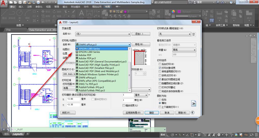Click AutoCAD application logo button
Image resolution: width=259 pixels, height=138 pixels.
pos(4,3)
